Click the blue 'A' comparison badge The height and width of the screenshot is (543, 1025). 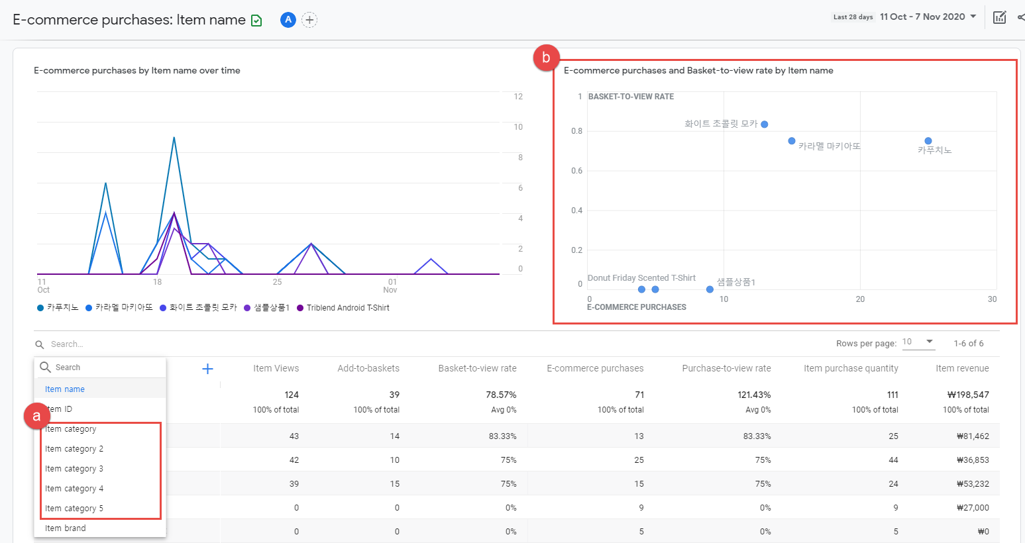tap(288, 20)
